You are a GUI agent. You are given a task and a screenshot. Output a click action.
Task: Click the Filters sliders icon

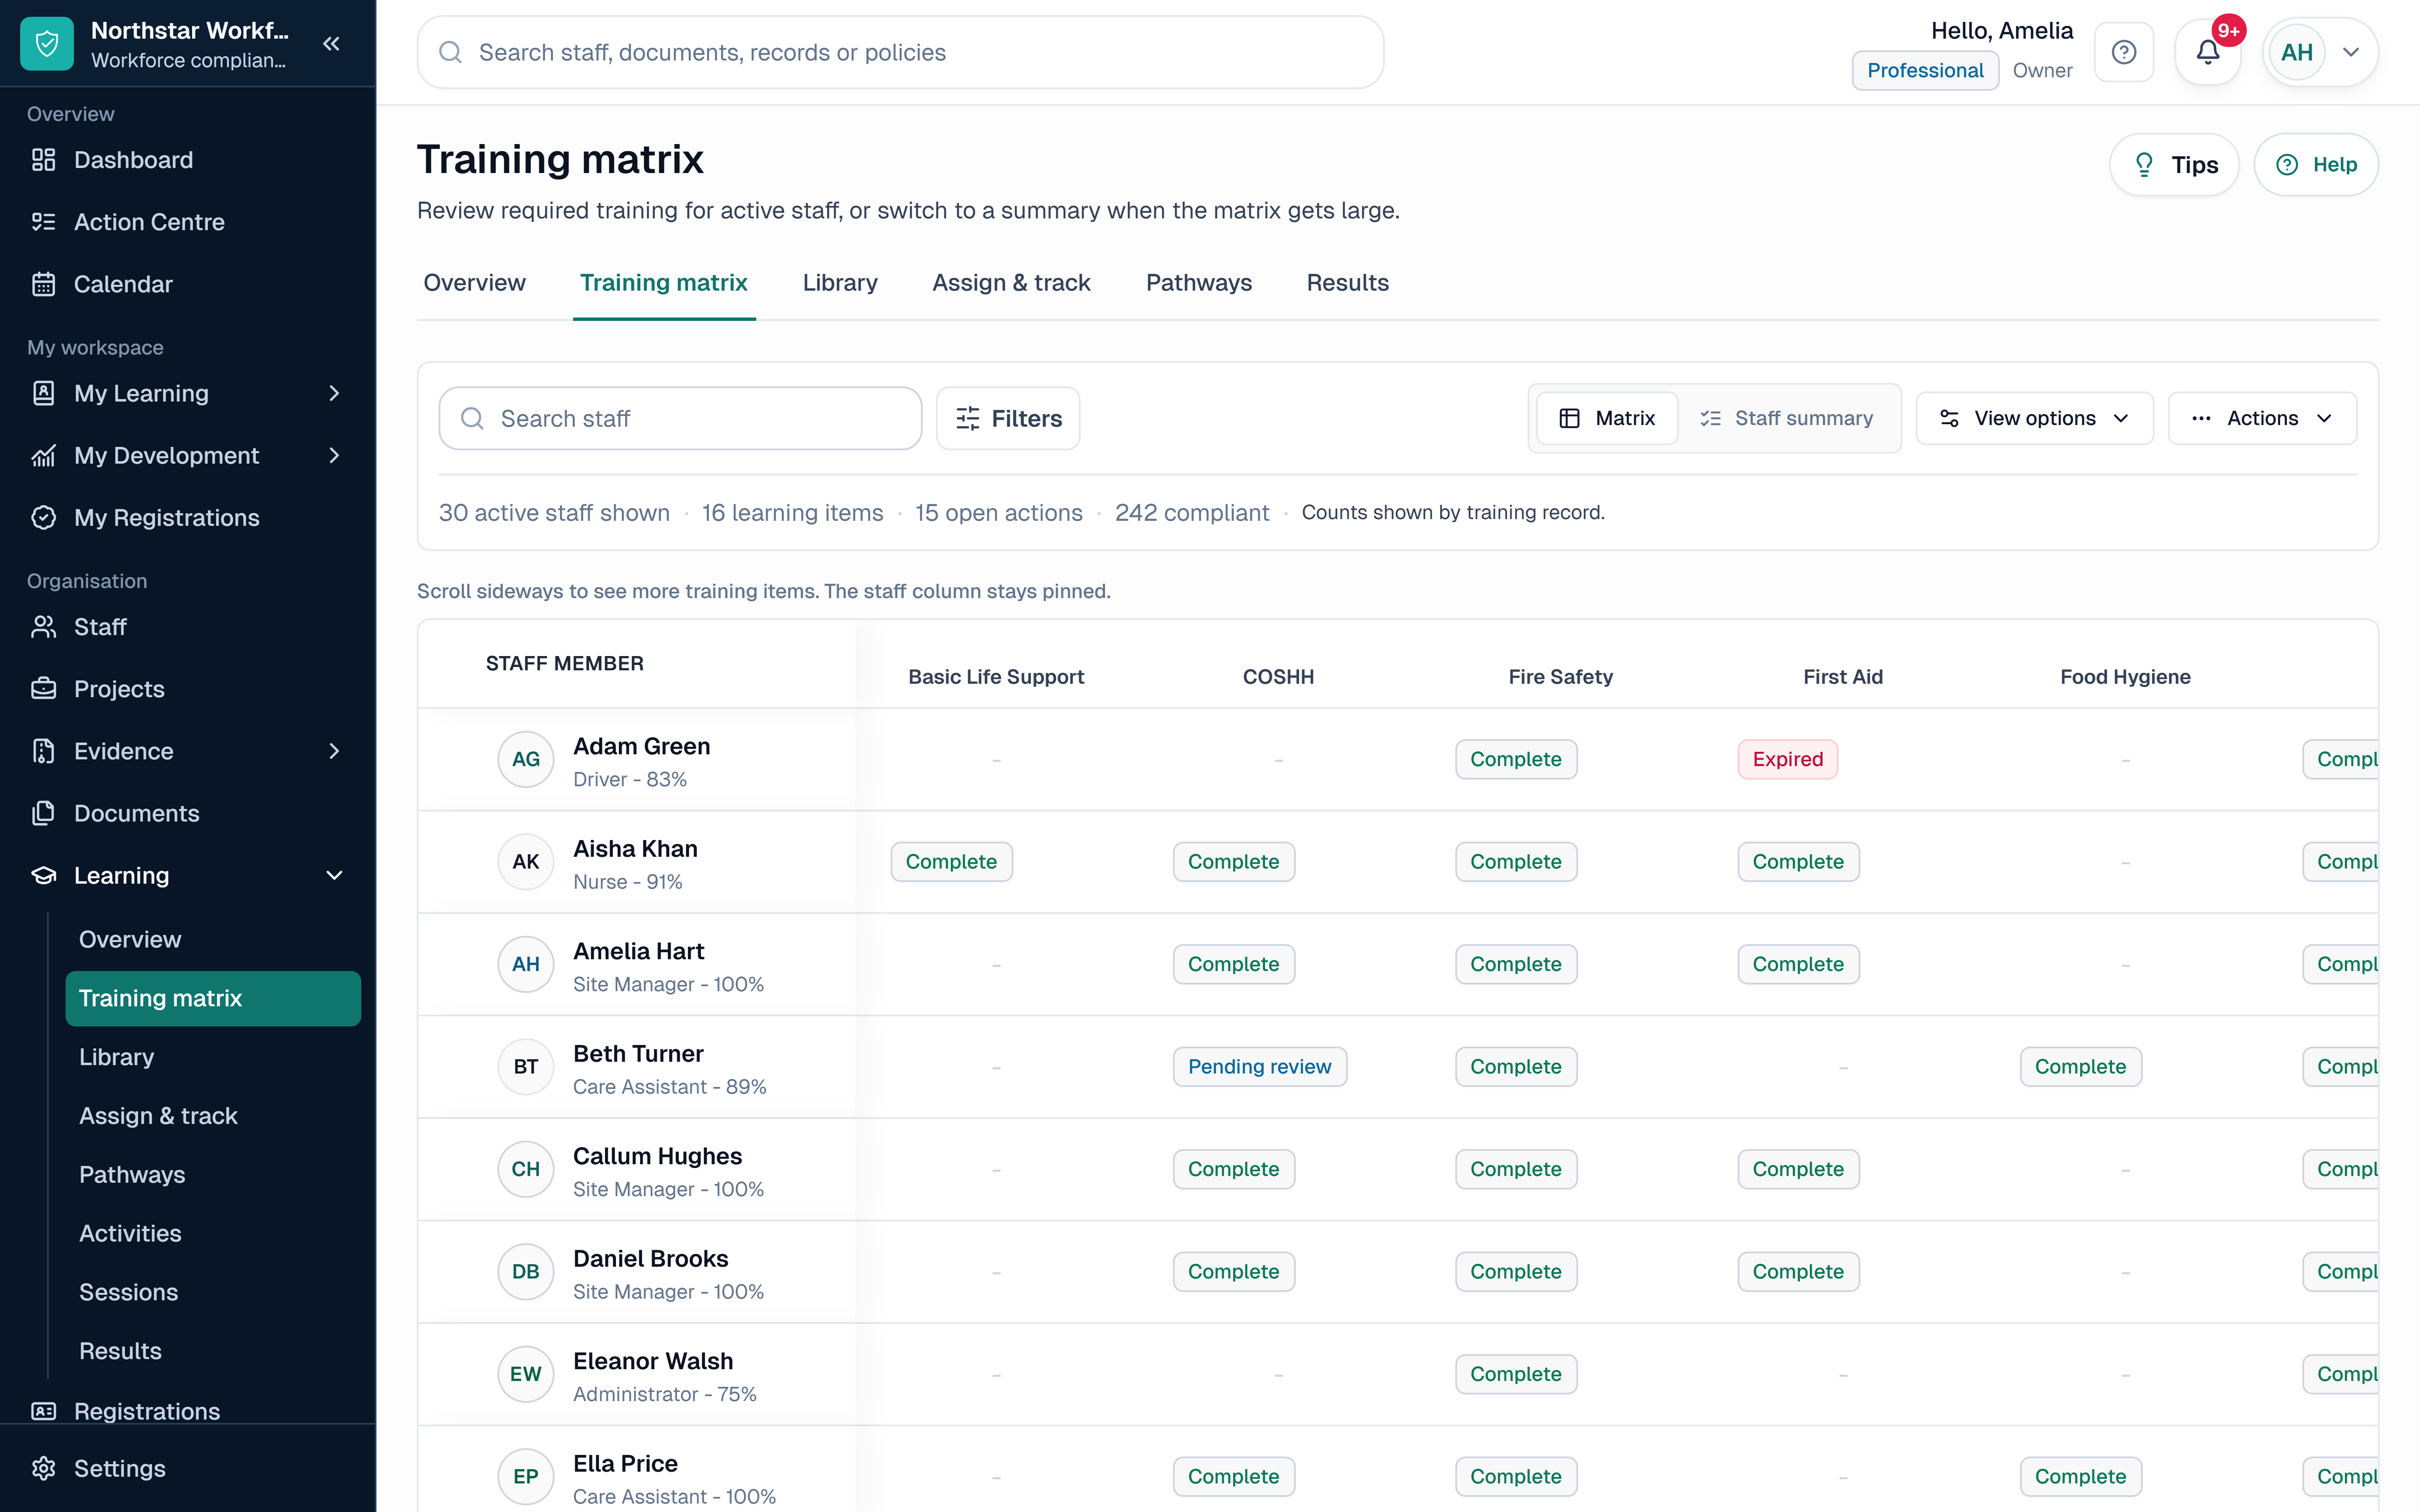(x=967, y=418)
